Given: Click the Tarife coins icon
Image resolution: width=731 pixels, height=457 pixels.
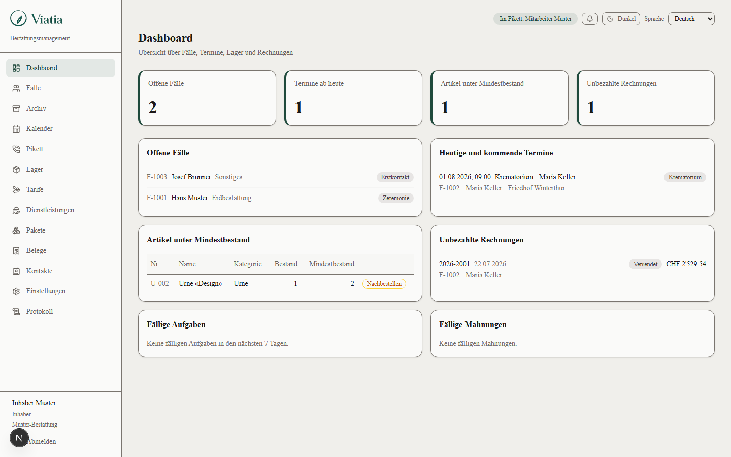Looking at the screenshot, I should click(x=16, y=190).
